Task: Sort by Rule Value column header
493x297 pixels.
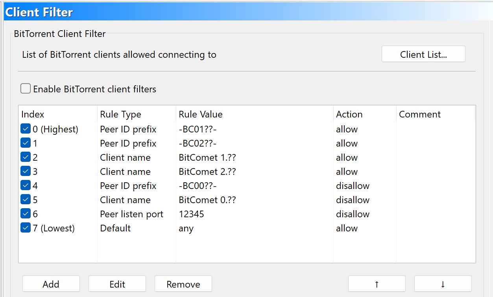Action: click(x=255, y=114)
